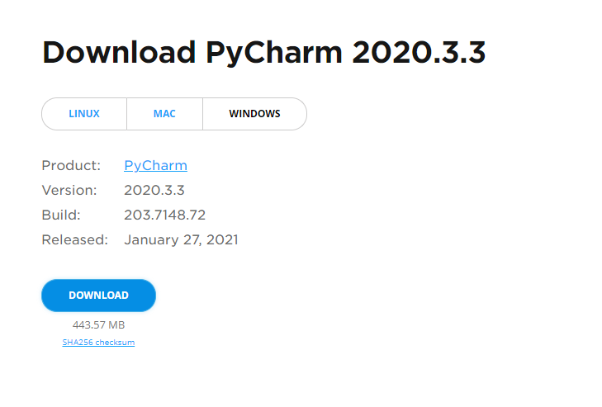
Task: Open the PyCharm product link
Action: (x=155, y=165)
